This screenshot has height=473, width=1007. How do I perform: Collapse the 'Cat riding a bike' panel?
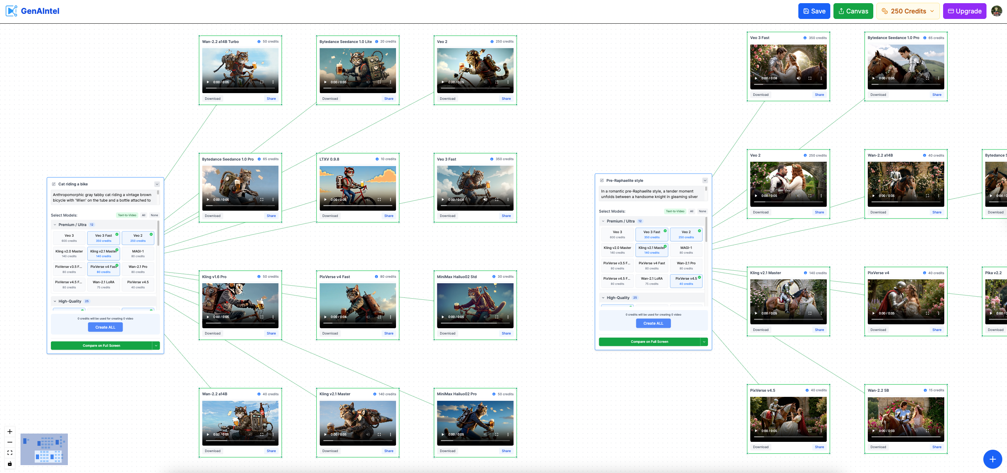point(157,184)
